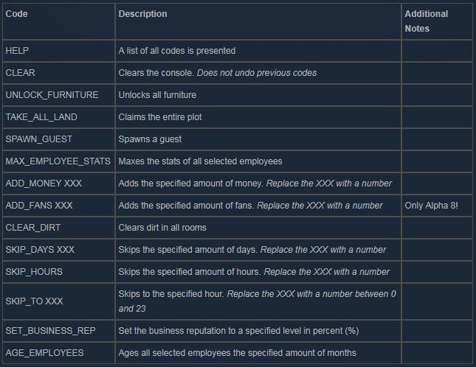Click the Code column header
Screen dimensions: 476x367
[x=16, y=14]
